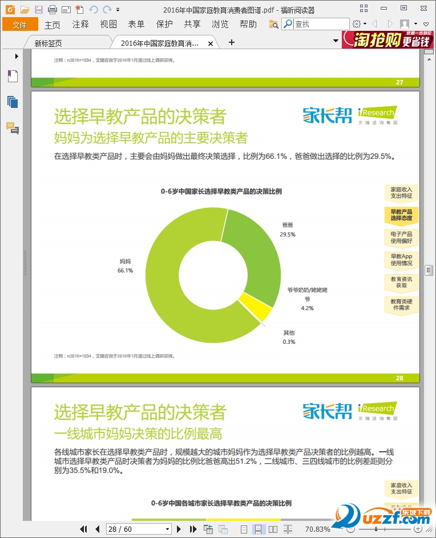This screenshot has height=538, width=436.
Task: Open the quick access toolbar customize arrow
Action: [x=118, y=10]
